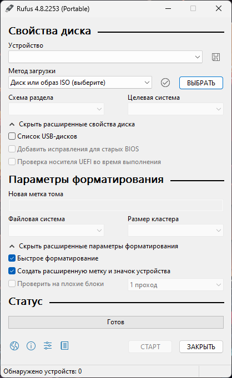
Task: Show the log window icon
Action: pyautogui.click(x=64, y=346)
